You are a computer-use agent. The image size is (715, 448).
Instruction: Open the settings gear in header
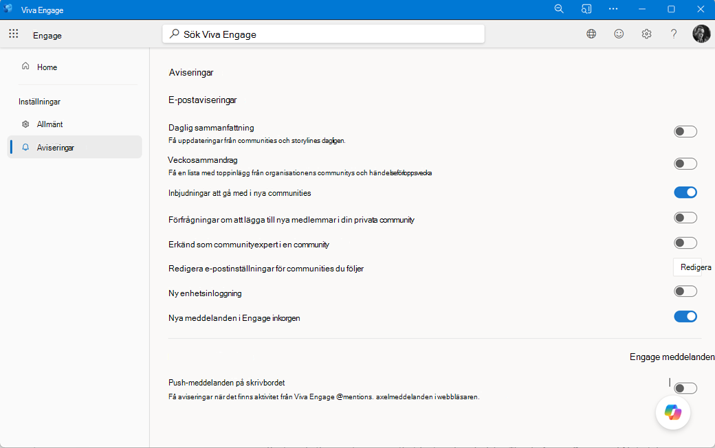coord(647,34)
